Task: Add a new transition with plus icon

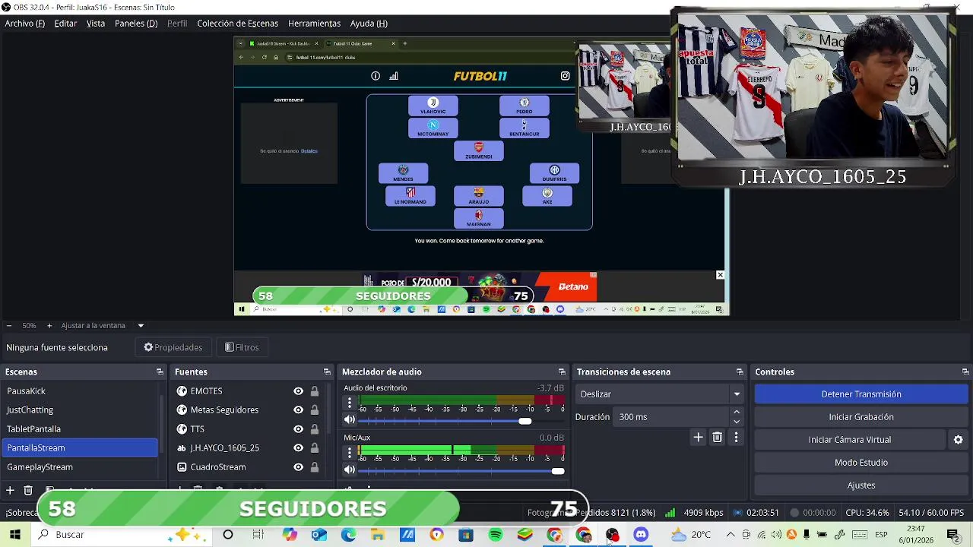Action: tap(699, 438)
